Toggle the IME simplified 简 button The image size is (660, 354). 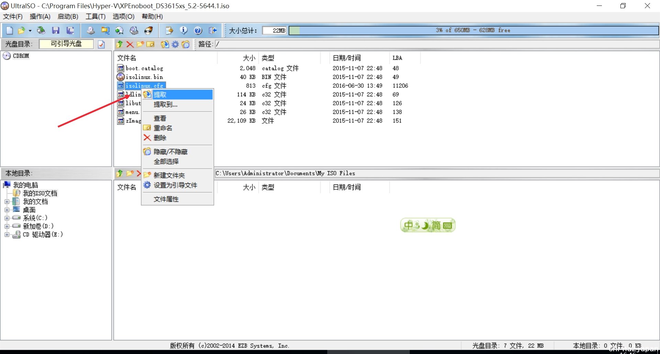coord(436,225)
